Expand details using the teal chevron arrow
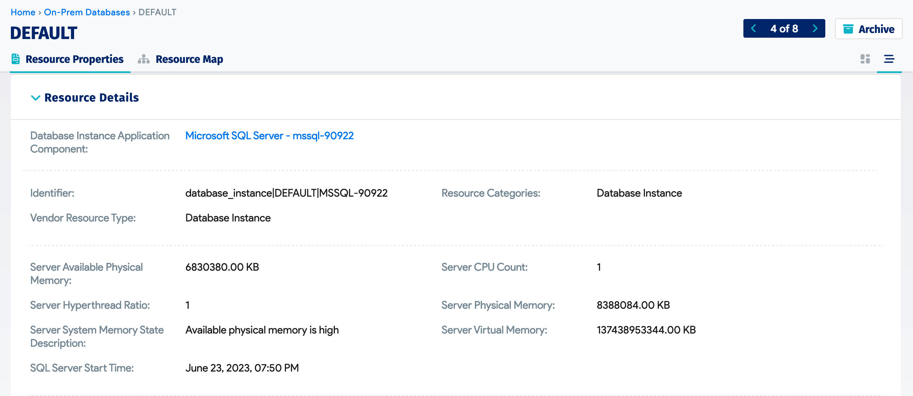 coord(36,98)
